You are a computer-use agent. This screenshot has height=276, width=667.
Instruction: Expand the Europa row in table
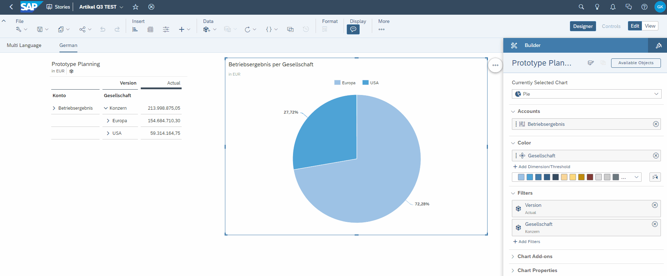tap(108, 121)
